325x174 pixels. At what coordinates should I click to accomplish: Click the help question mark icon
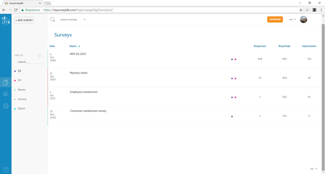(6, 170)
